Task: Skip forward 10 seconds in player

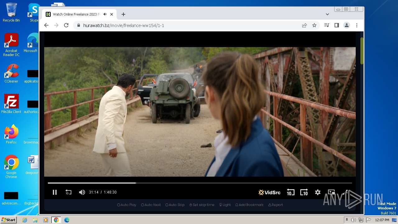Action: click(x=304, y=192)
